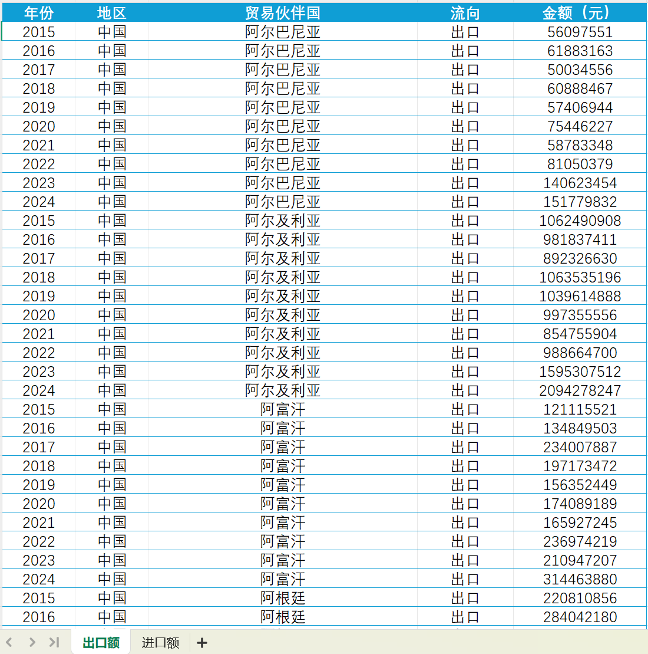The width and height of the screenshot is (648, 654).
Task: Click the 2015 year cell for 阿富汗
Action: click(39, 409)
